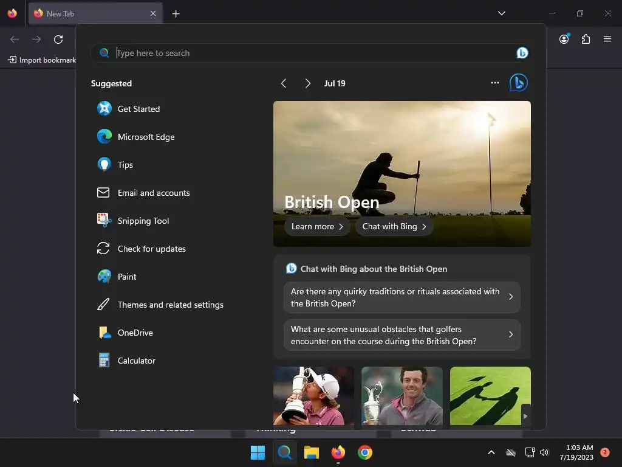Show hidden system tray icons
This screenshot has width=622, height=467.
pos(491,452)
